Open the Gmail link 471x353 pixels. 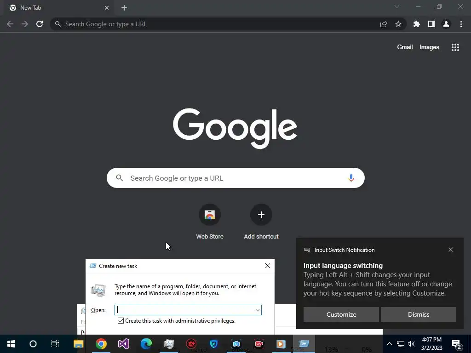pyautogui.click(x=405, y=47)
